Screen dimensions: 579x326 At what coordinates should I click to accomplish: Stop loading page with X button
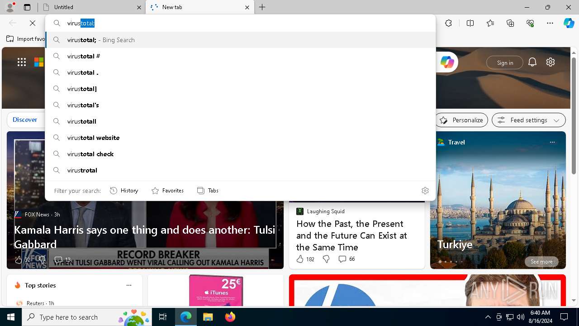click(x=33, y=23)
